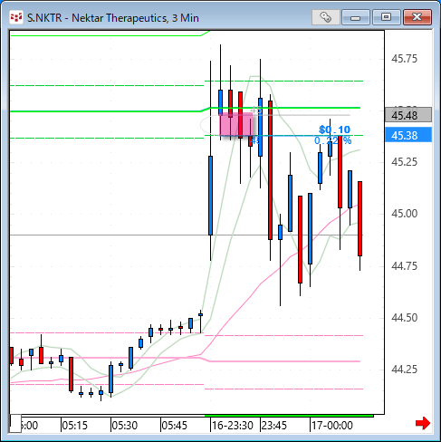Click the red scroll-right arrow

(423, 423)
